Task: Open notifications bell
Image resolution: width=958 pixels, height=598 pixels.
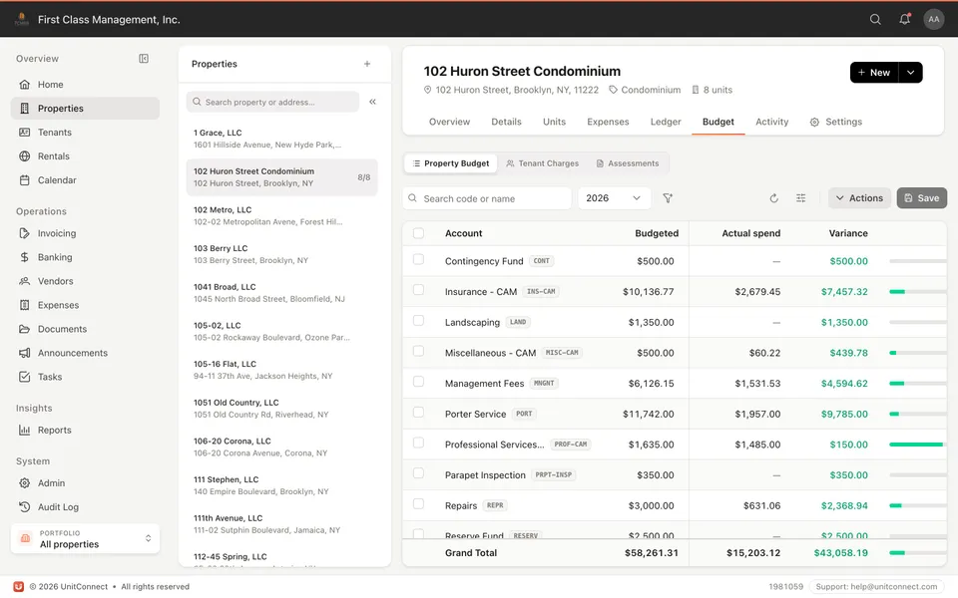Action: point(904,20)
